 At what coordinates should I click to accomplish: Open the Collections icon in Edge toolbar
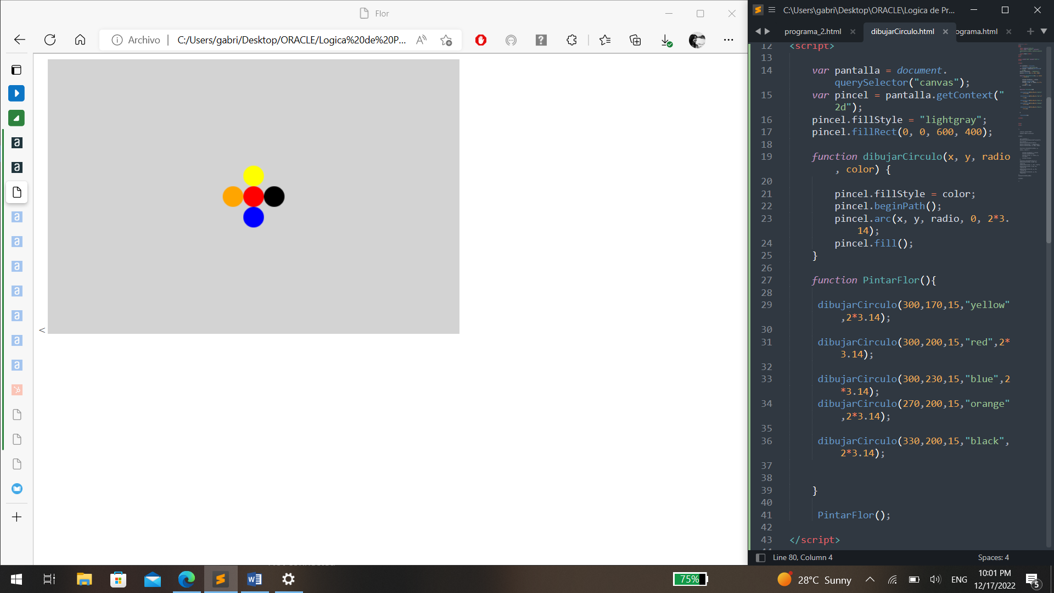click(x=635, y=40)
